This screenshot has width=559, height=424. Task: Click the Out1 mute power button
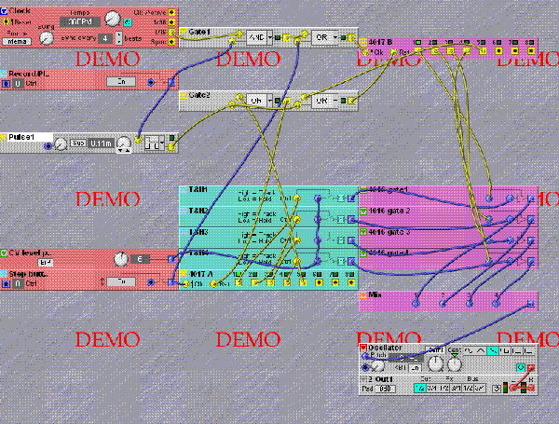pyautogui.click(x=497, y=389)
